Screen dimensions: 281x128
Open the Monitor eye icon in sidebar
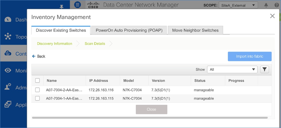point(8,71)
